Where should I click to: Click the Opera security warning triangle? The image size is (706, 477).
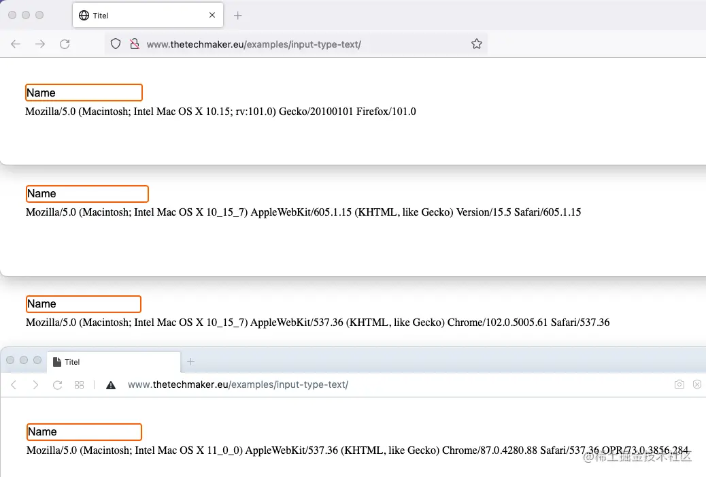coord(111,385)
